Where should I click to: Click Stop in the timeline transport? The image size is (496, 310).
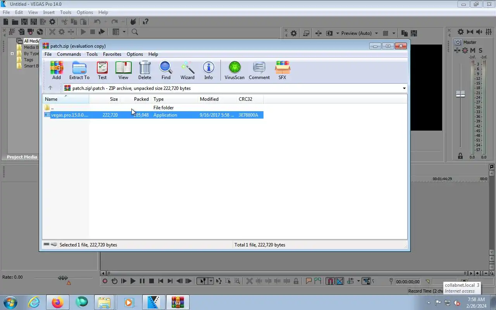(152, 281)
